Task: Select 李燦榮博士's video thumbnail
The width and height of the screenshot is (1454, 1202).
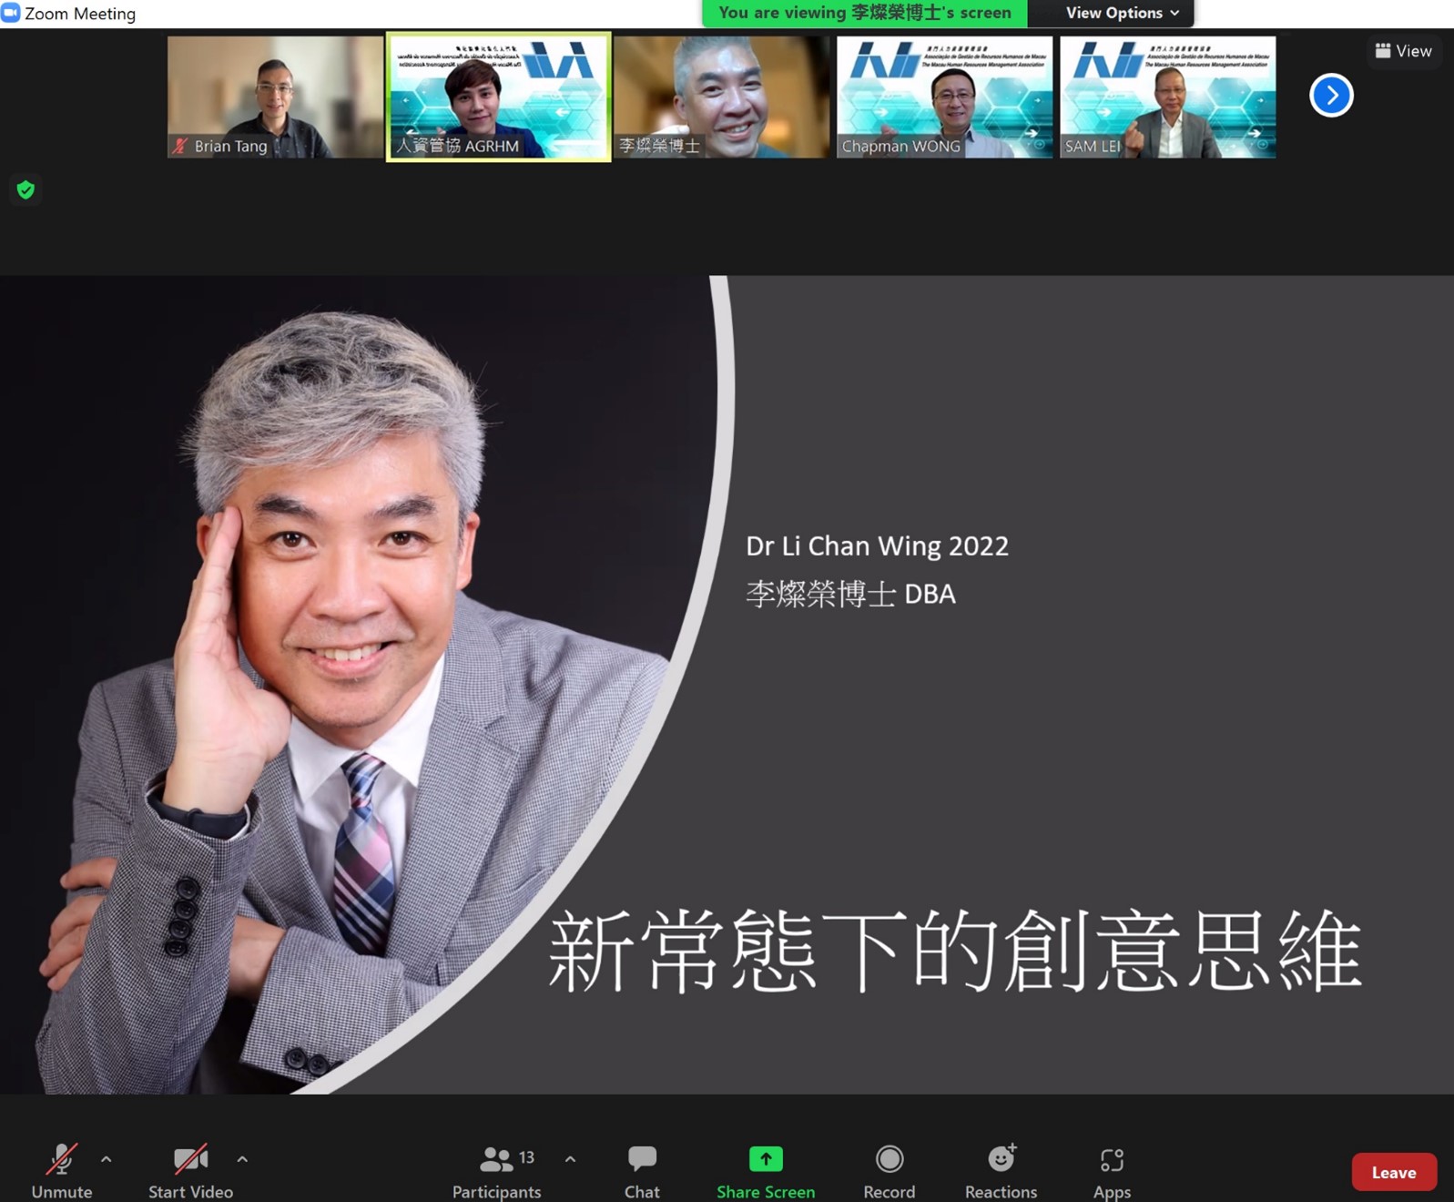Action: pos(721,97)
